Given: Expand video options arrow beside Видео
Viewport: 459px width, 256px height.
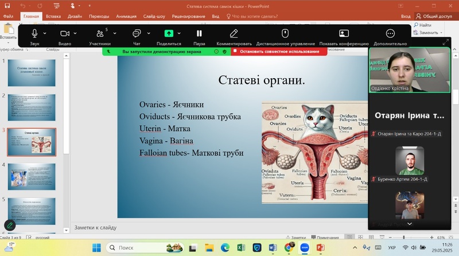Looking at the screenshot, I should click(x=76, y=33).
